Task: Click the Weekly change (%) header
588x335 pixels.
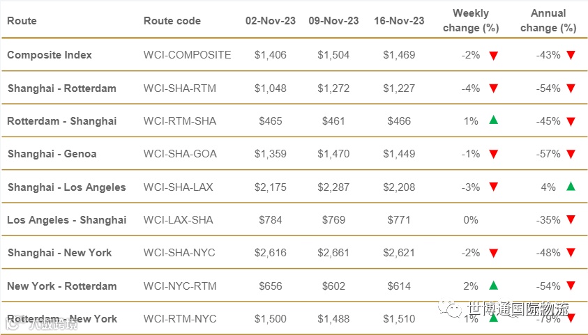Action: (x=471, y=20)
